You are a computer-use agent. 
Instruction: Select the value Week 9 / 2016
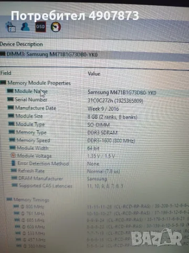pyautogui.click(x=103, y=109)
